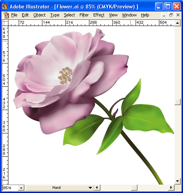183x193 pixels.
Task: Open the Object menu
Action: pos(39,15)
